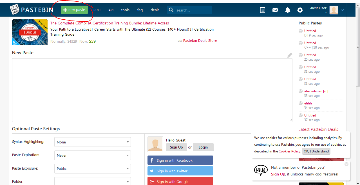
Task: Open the deals menu item
Action: pyautogui.click(x=155, y=10)
